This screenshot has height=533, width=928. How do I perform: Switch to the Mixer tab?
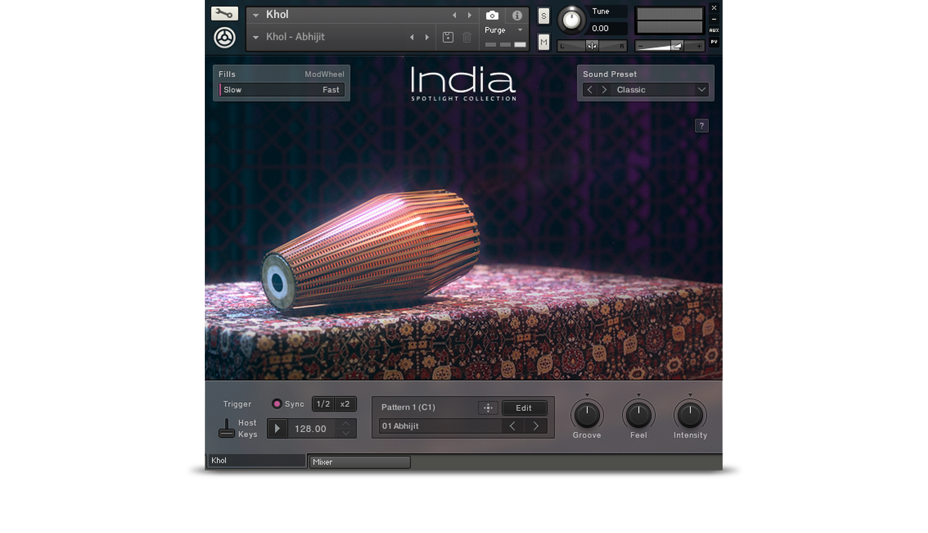point(360,462)
